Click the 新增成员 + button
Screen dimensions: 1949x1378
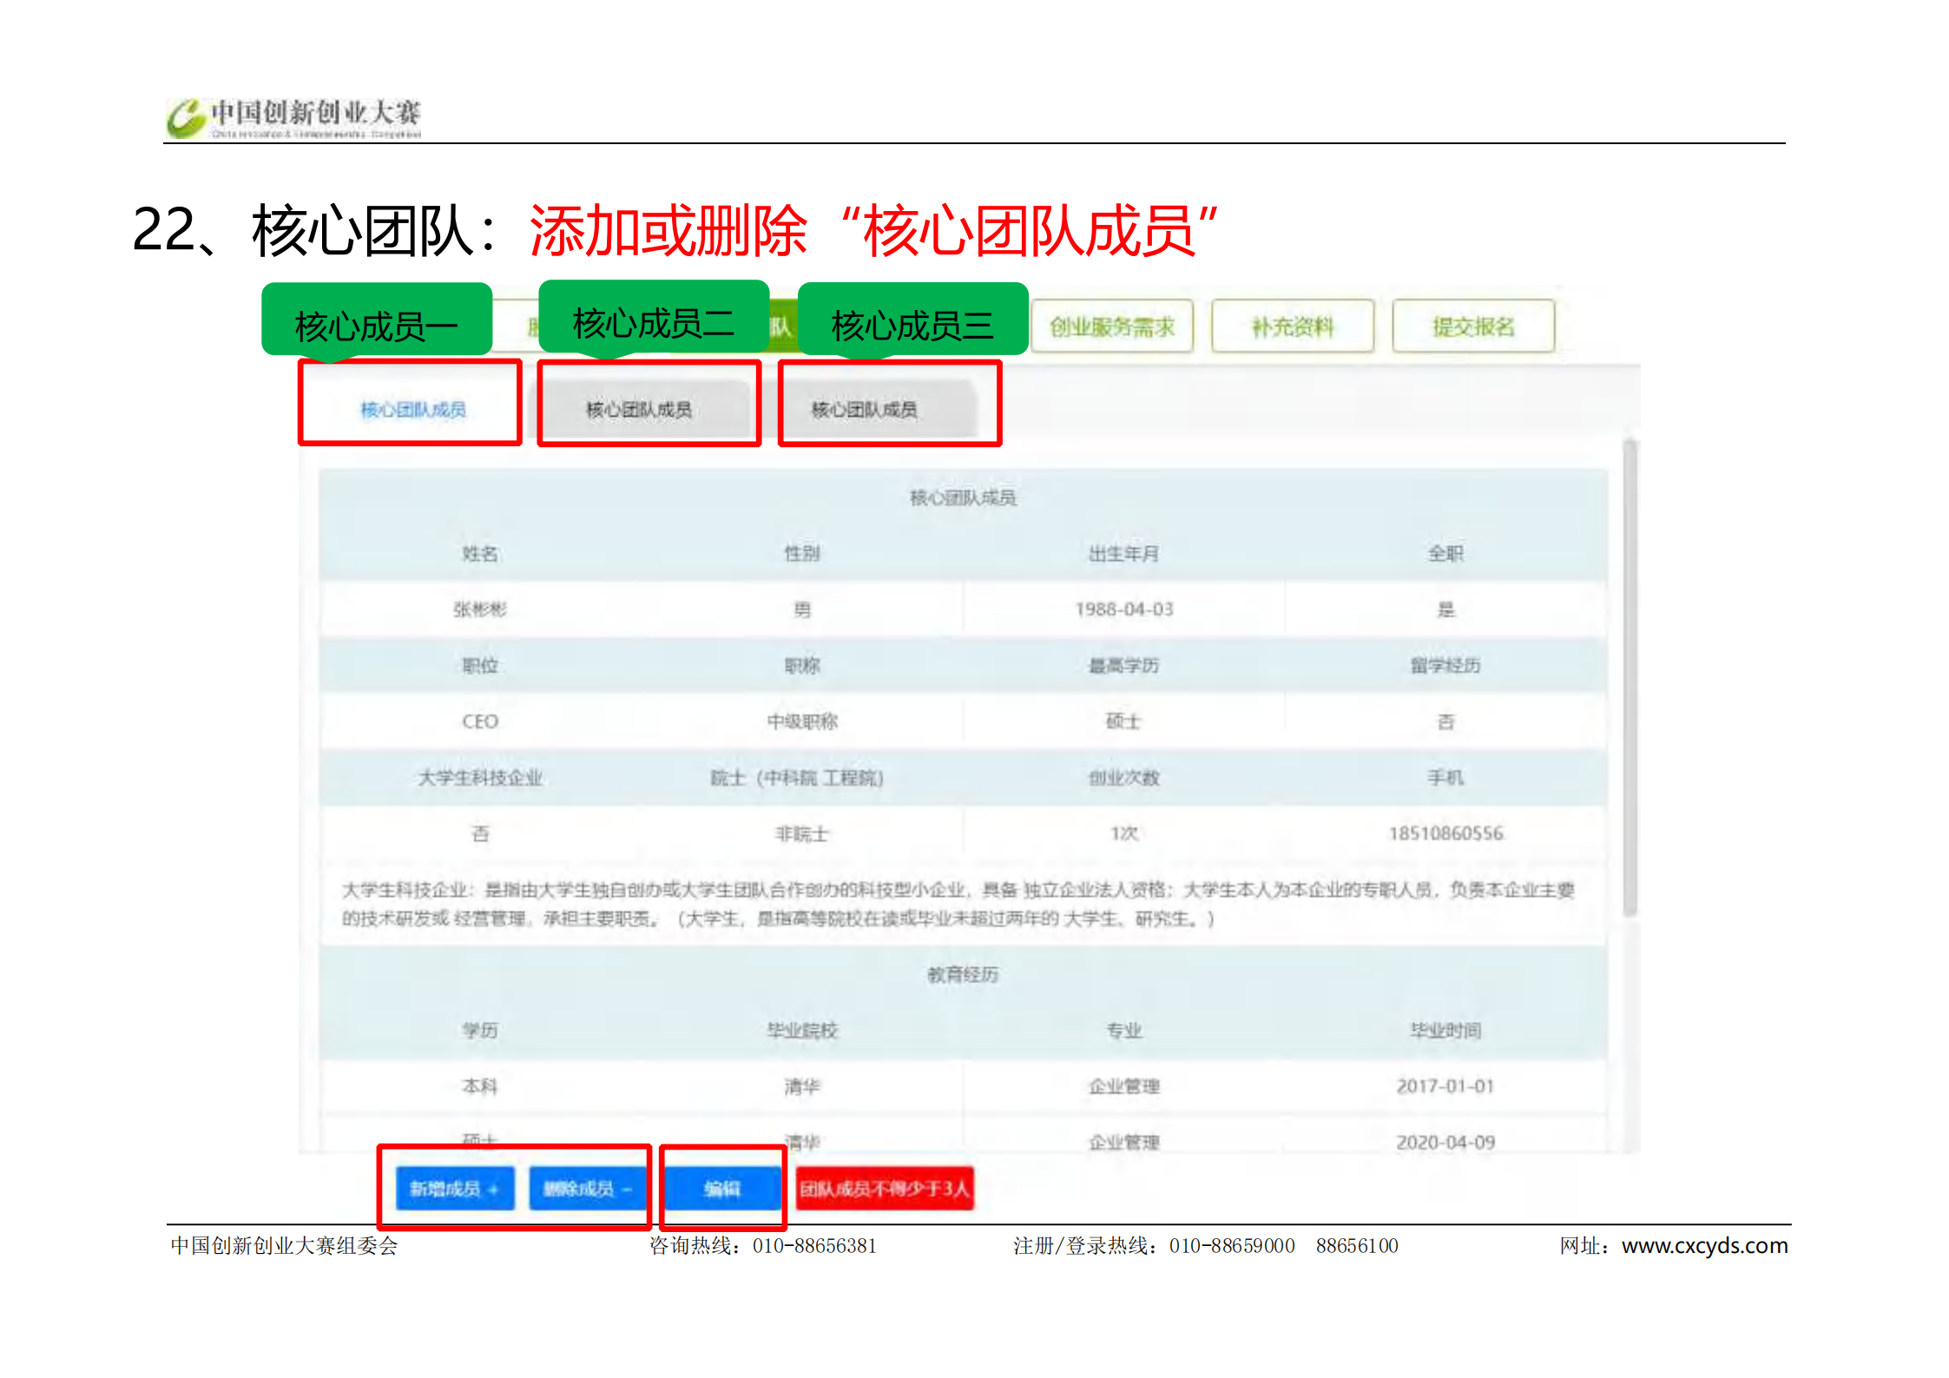(454, 1188)
